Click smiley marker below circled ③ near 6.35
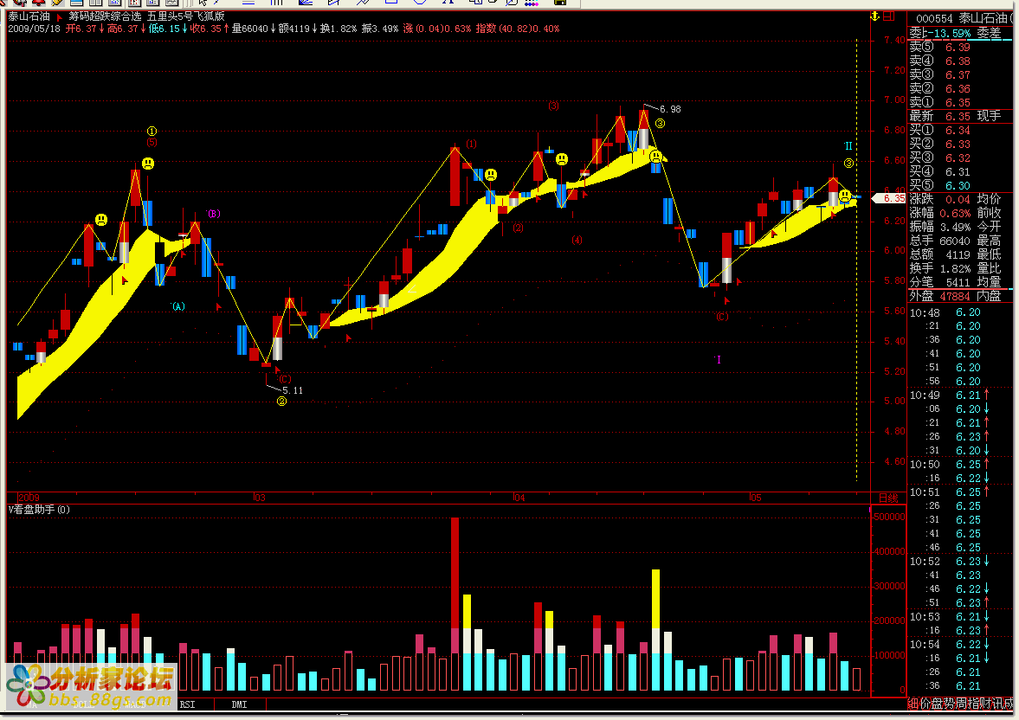 [x=845, y=195]
